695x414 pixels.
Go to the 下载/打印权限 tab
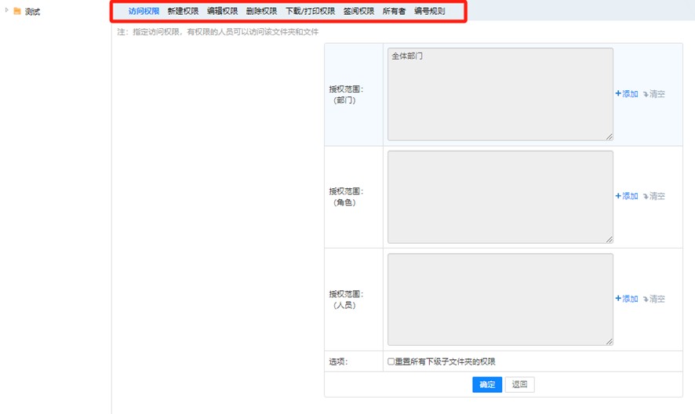tap(310, 12)
